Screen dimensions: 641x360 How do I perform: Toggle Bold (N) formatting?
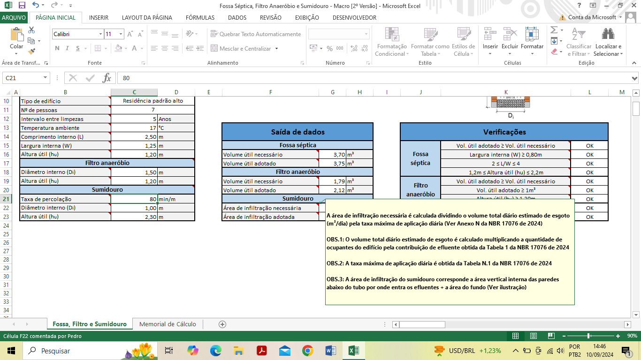(x=57, y=48)
